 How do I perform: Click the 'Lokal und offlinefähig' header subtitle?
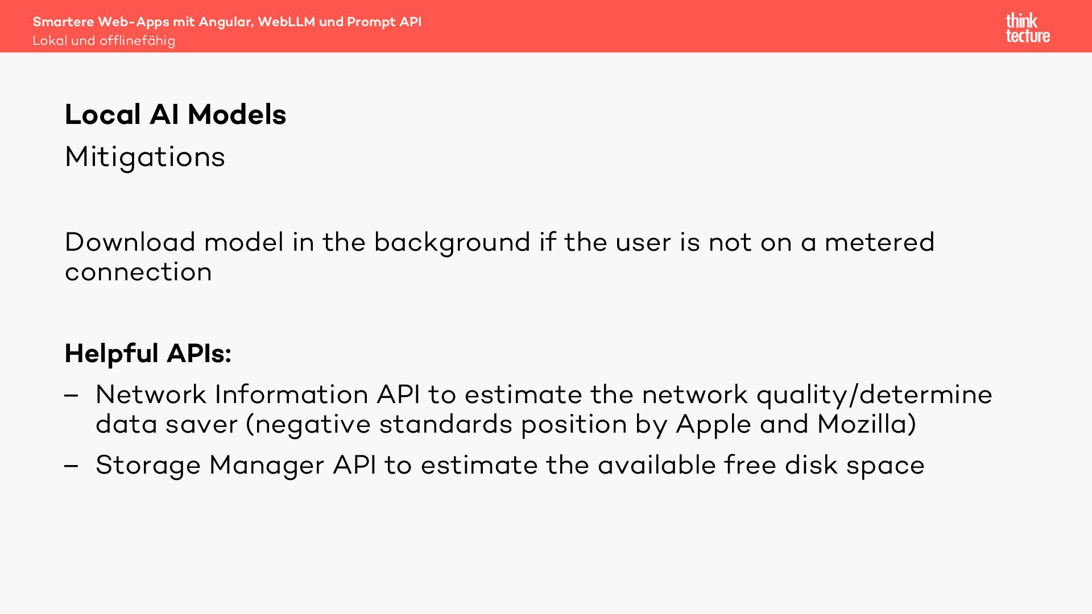point(104,41)
